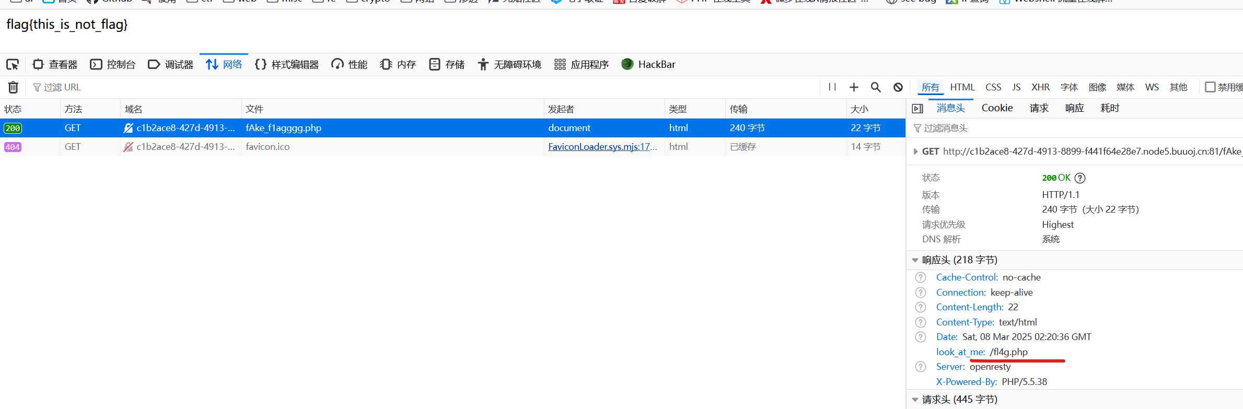Screen dimensions: 1243x409
Task: Filter requests by 媒体 media
Action: click(1125, 87)
